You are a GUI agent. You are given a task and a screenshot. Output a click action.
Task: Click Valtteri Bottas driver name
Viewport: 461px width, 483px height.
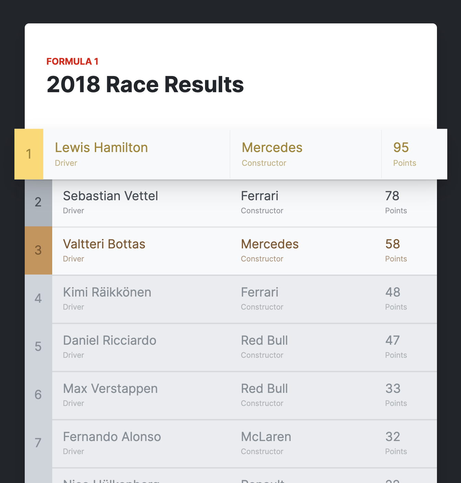point(104,244)
